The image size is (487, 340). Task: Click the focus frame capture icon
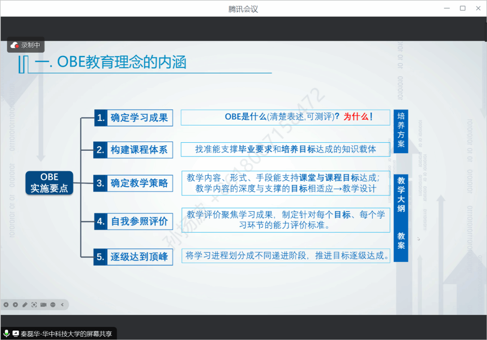click(34, 305)
